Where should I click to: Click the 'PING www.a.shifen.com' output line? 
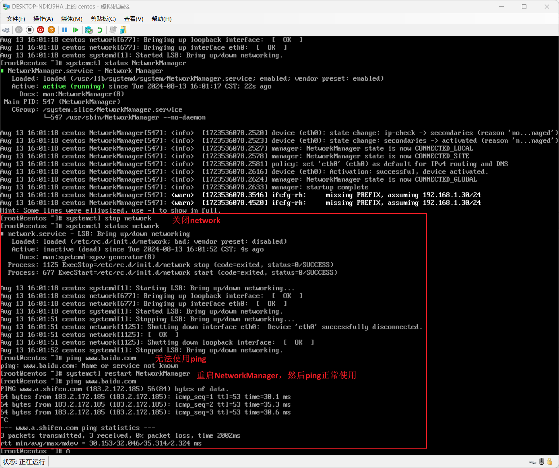tap(114, 389)
